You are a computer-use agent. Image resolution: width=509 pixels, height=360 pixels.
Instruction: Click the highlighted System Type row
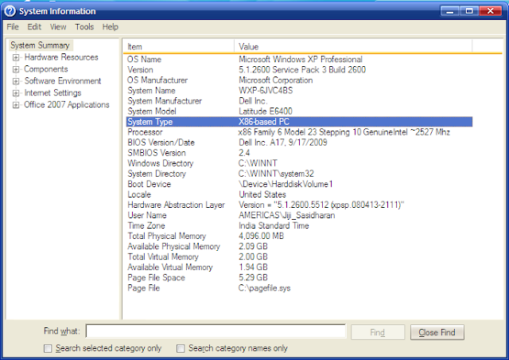(299, 122)
